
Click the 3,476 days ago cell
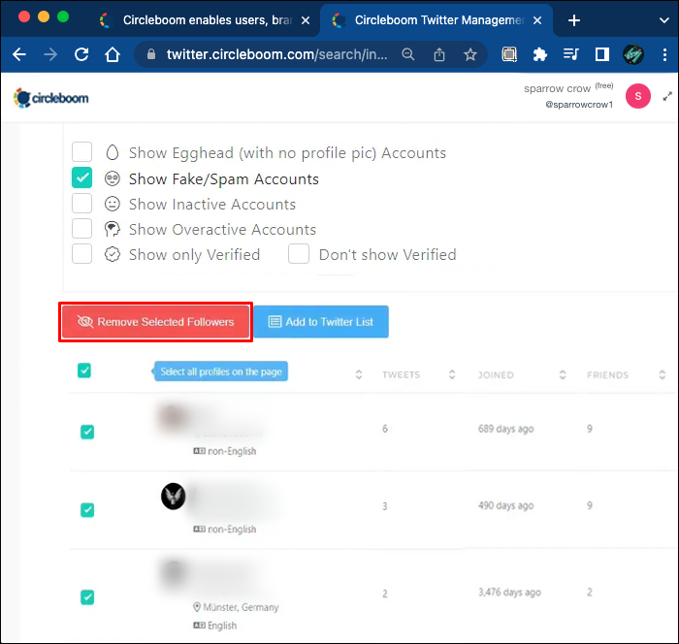(x=509, y=592)
